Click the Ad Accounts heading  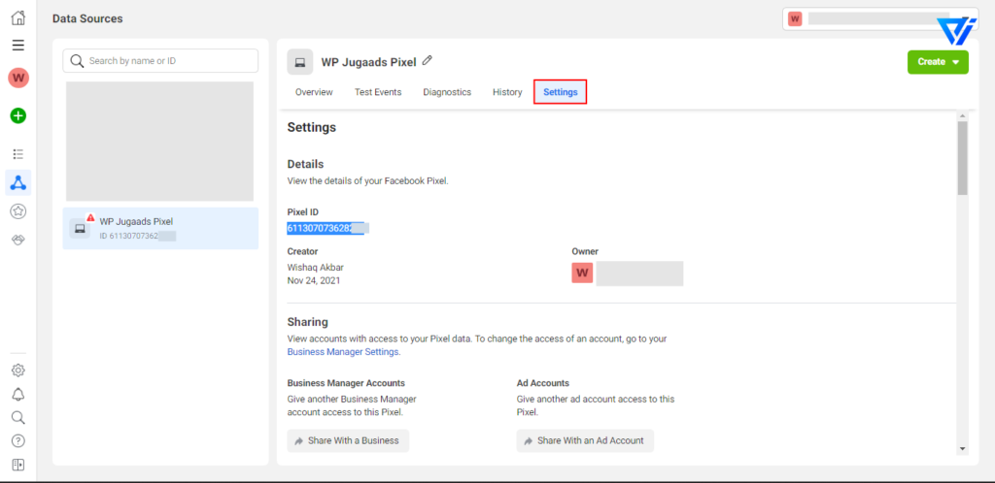(x=542, y=383)
